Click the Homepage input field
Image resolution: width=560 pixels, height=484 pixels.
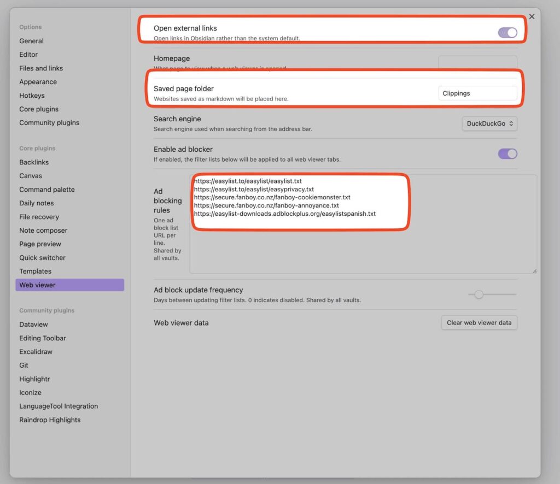pyautogui.click(x=477, y=62)
